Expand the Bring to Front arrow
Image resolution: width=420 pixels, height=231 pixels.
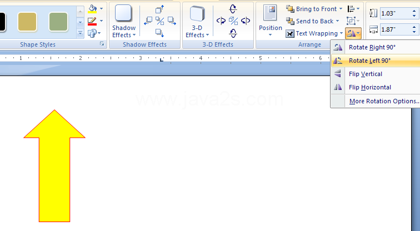[x=341, y=9]
